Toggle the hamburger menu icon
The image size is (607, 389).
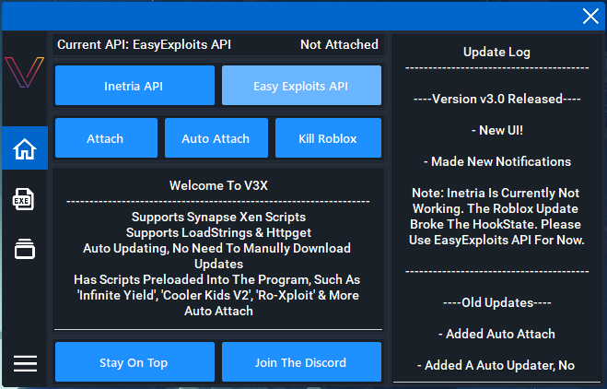click(x=25, y=363)
